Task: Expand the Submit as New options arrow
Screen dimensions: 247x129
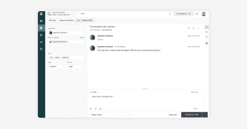Action: pyautogui.click(x=205, y=115)
